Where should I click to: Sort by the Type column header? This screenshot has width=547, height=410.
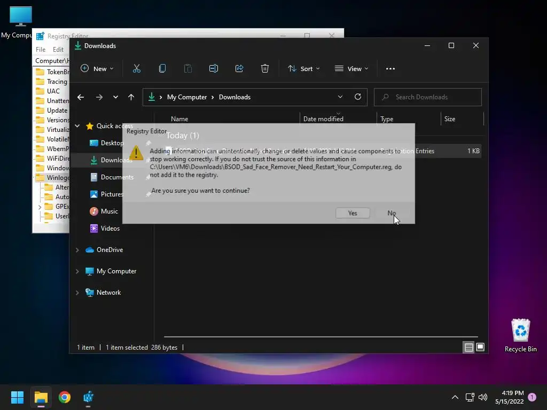click(387, 119)
